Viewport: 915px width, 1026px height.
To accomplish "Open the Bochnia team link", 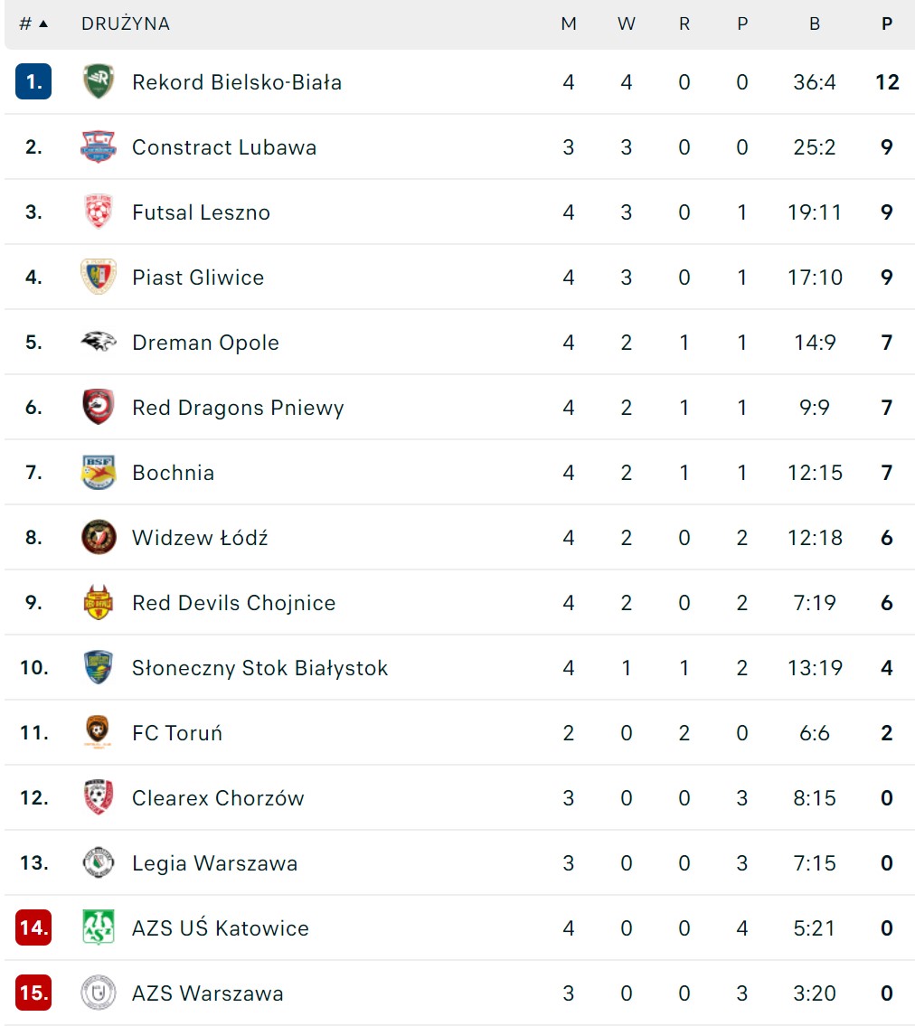I will click(x=173, y=473).
